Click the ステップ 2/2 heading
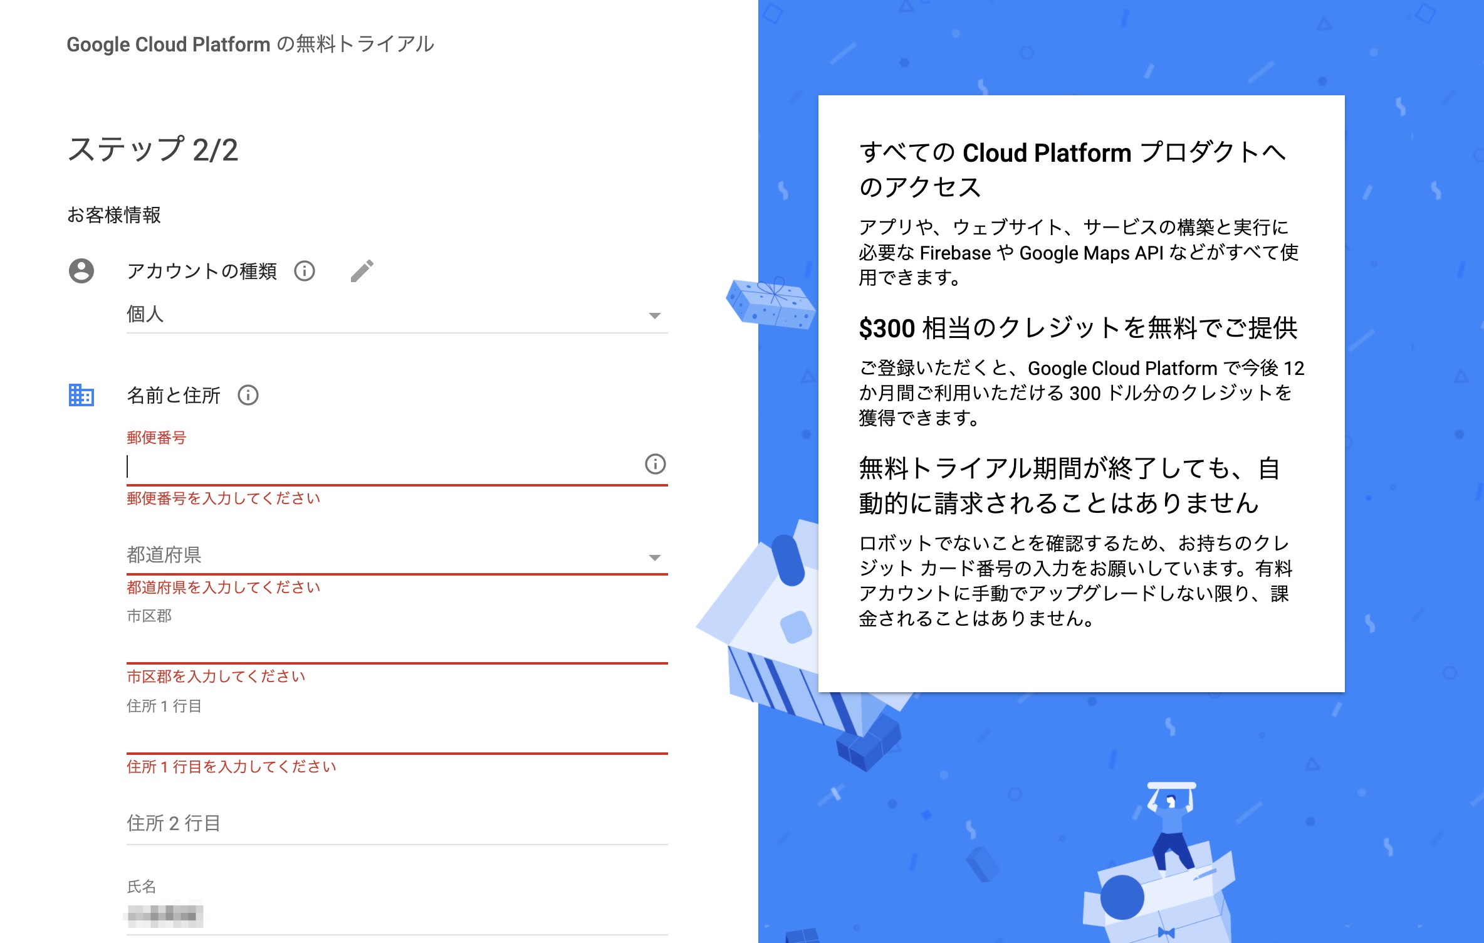 coord(153,150)
